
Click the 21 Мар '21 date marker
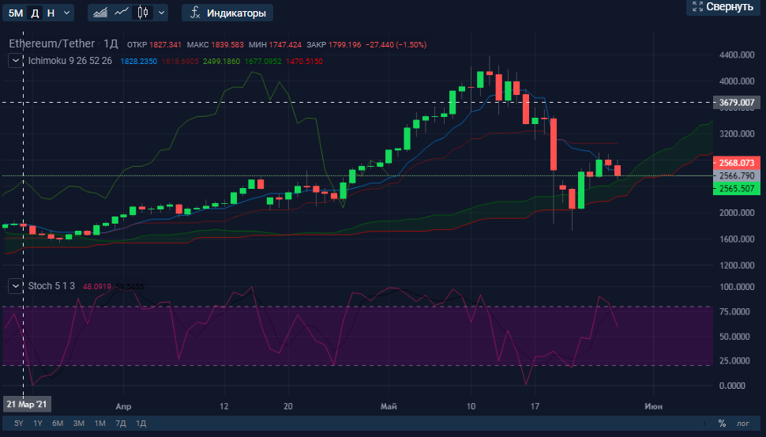(28, 403)
